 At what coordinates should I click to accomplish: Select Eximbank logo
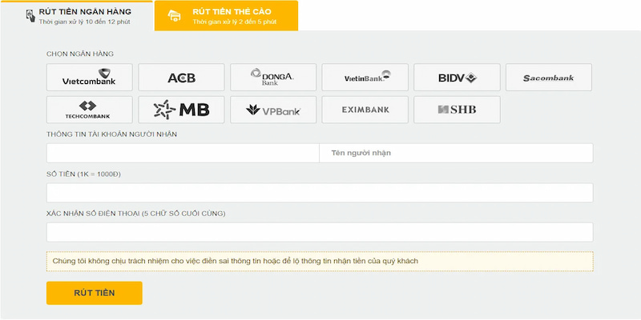(x=365, y=110)
